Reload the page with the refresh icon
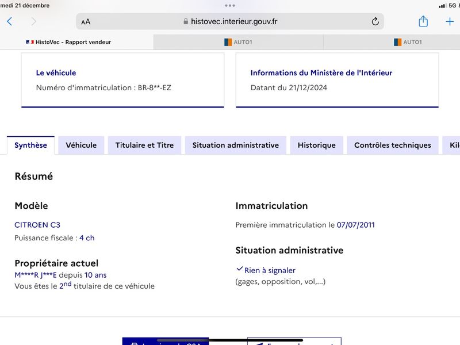 tap(375, 21)
